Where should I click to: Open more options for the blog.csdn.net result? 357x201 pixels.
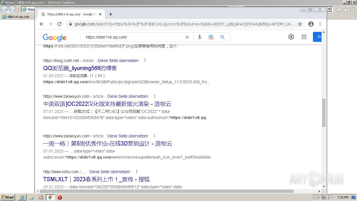(145, 61)
